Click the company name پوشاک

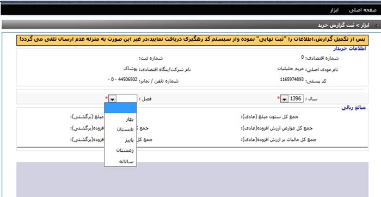point(131,69)
